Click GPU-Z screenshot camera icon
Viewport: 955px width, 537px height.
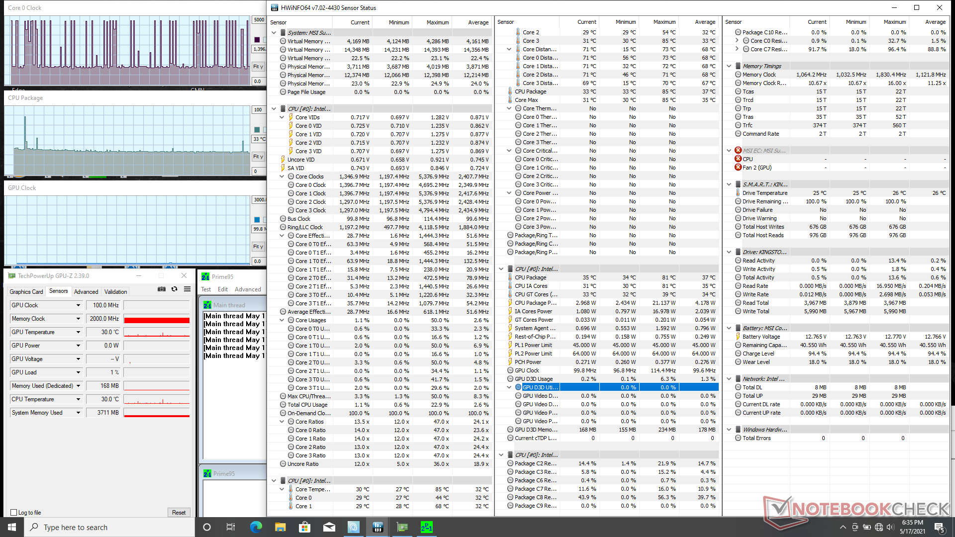(x=162, y=289)
